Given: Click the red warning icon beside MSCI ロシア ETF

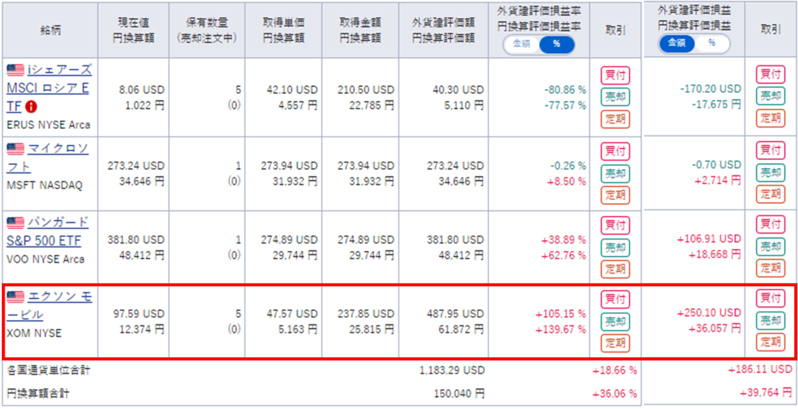Looking at the screenshot, I should [x=31, y=106].
